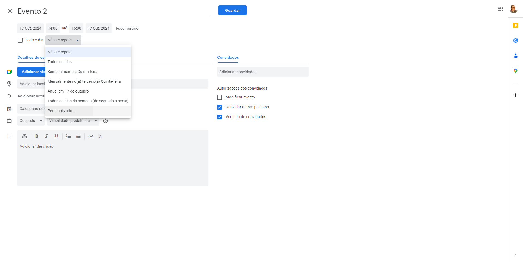Enable the Todo o dia checkbox
The image size is (523, 262).
pos(20,40)
